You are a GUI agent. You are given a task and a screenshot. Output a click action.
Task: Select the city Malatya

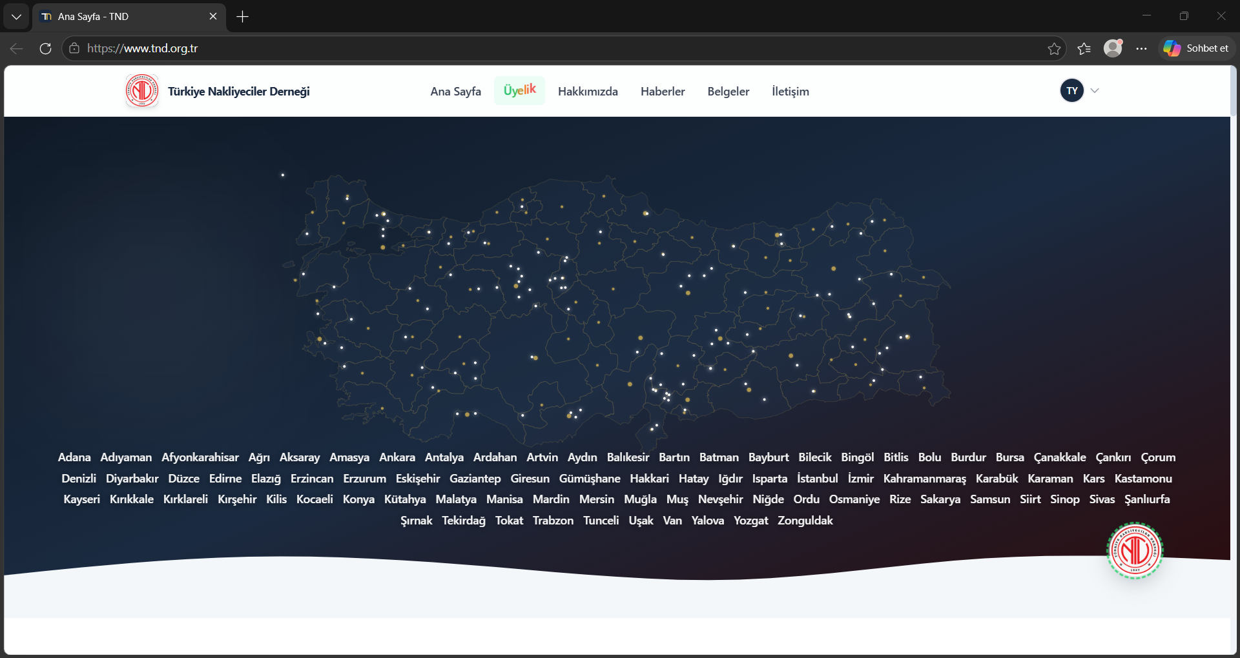tap(456, 499)
